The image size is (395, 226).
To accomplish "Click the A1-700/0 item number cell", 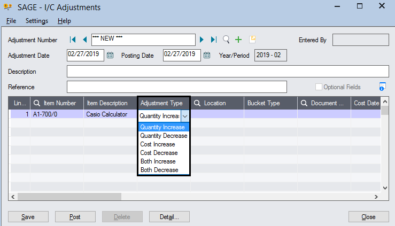I will pos(57,114).
